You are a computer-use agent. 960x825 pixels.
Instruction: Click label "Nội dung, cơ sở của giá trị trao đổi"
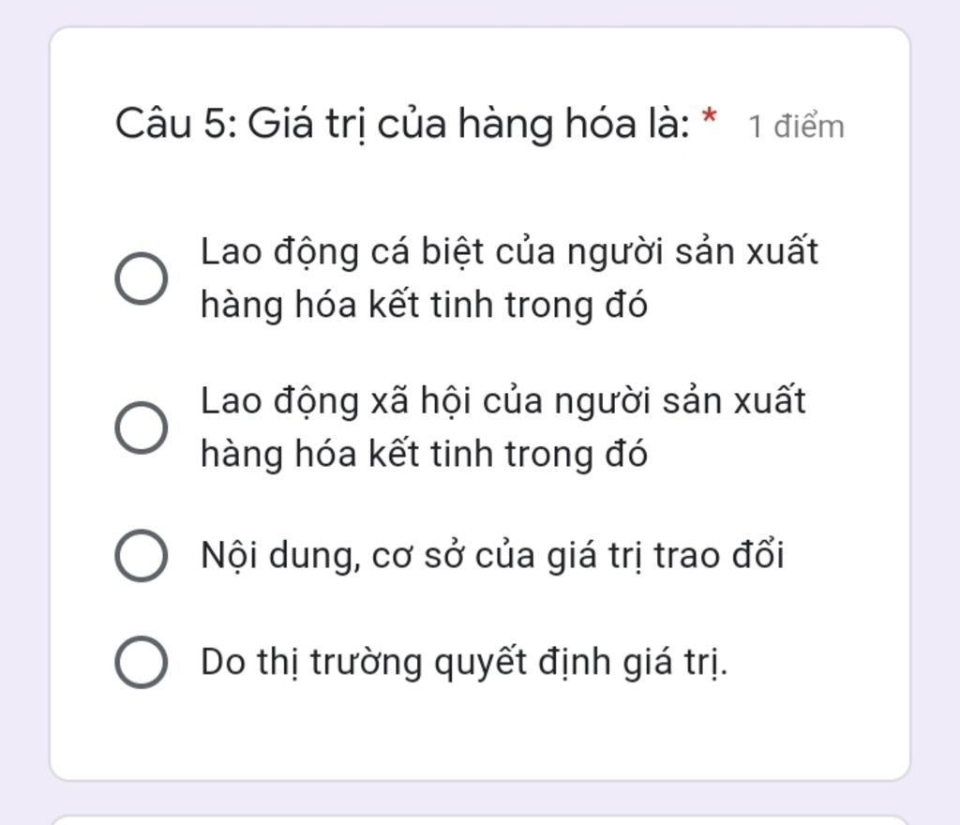click(492, 555)
